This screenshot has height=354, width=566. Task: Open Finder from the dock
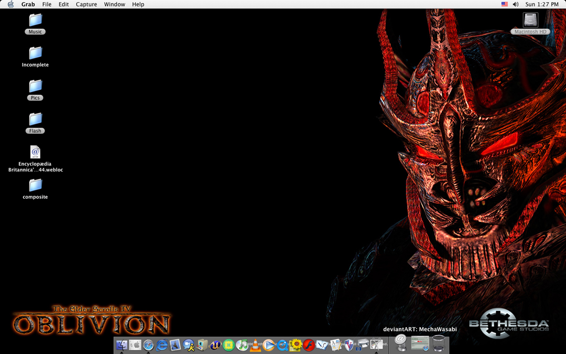click(x=122, y=345)
